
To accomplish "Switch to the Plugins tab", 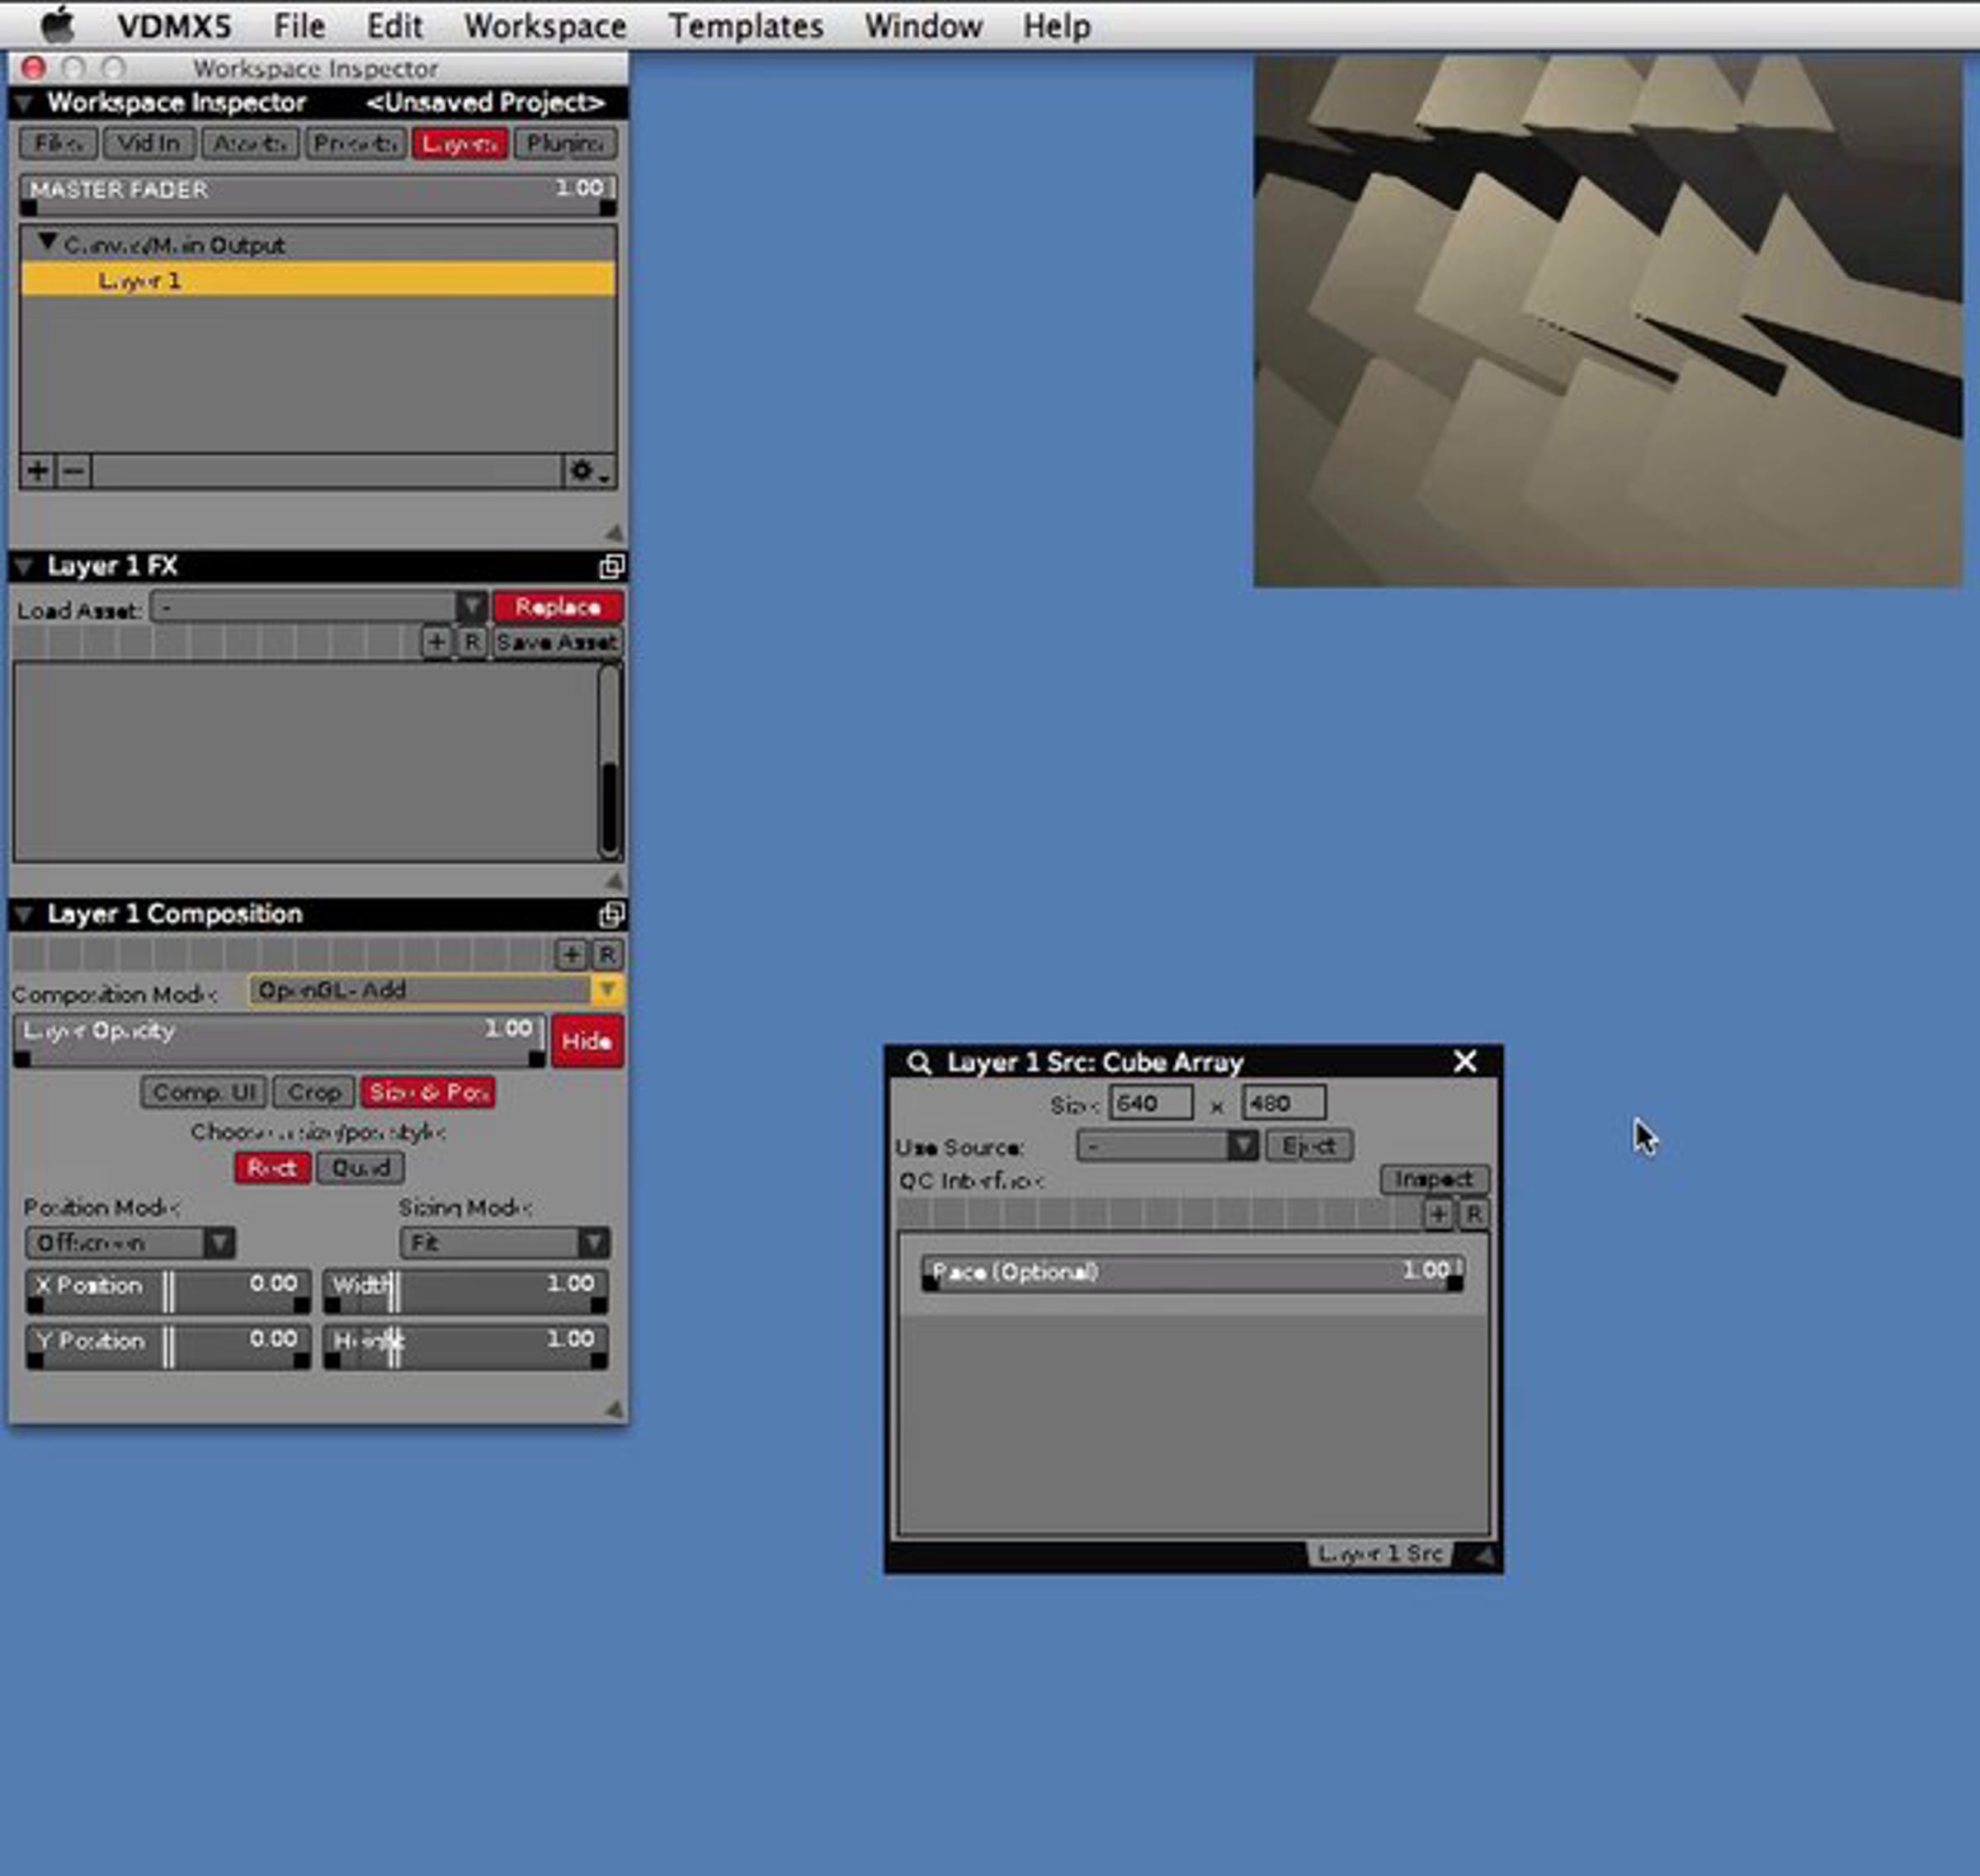I will point(565,144).
